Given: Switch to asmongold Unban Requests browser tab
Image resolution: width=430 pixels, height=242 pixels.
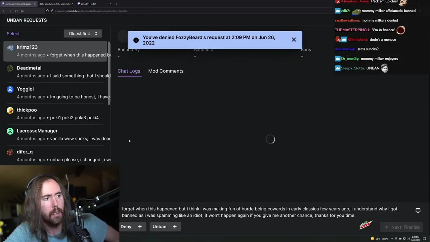Looking at the screenshot, I should point(18,4).
